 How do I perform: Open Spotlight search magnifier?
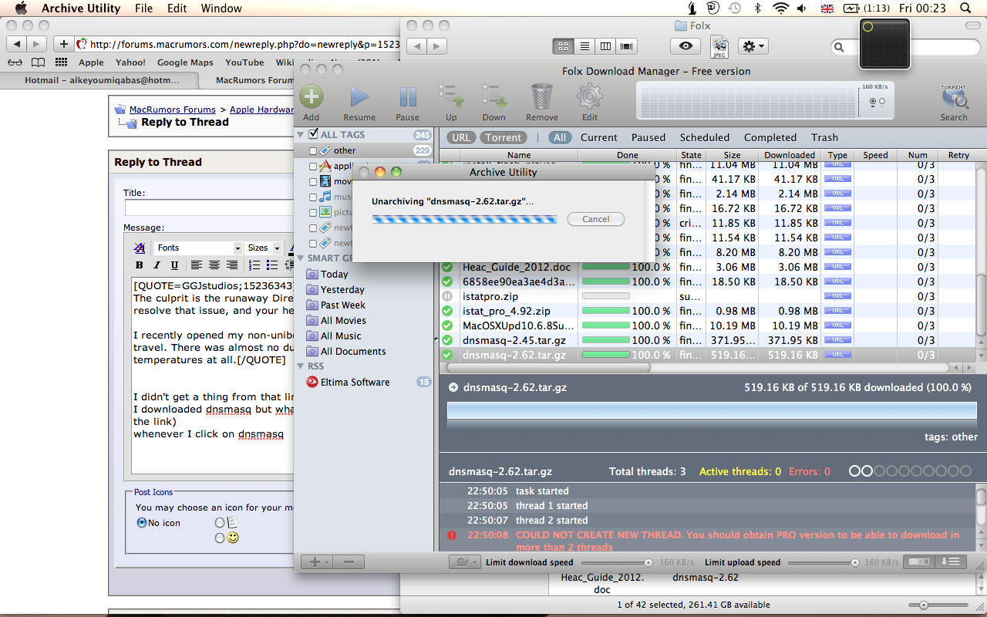tap(966, 8)
